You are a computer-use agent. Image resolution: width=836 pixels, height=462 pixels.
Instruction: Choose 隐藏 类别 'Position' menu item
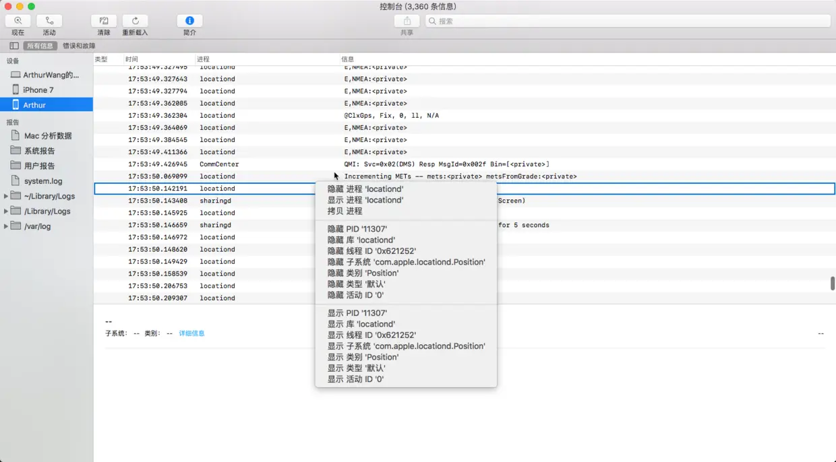tap(406, 273)
